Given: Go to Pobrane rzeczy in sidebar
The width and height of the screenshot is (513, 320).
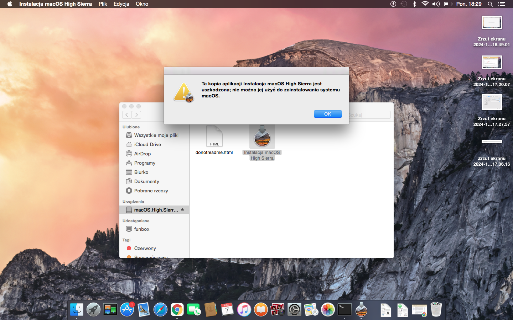Looking at the screenshot, I should pos(151,191).
